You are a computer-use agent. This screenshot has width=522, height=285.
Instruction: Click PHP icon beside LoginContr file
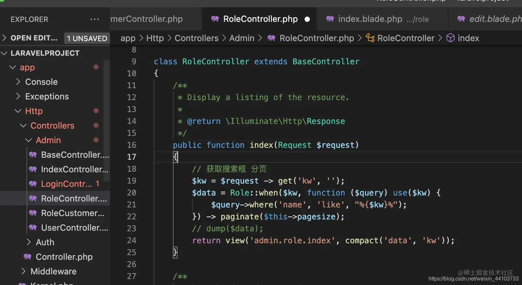pos(33,184)
